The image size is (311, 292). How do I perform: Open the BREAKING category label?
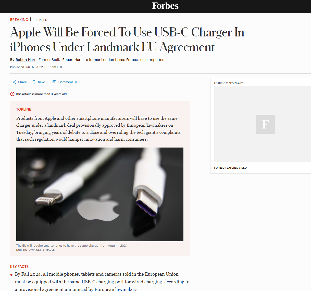pos(19,20)
